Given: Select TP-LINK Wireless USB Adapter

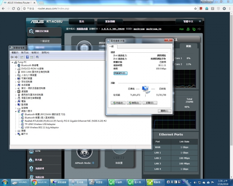Looking at the screenshot, I should pos(40,124).
